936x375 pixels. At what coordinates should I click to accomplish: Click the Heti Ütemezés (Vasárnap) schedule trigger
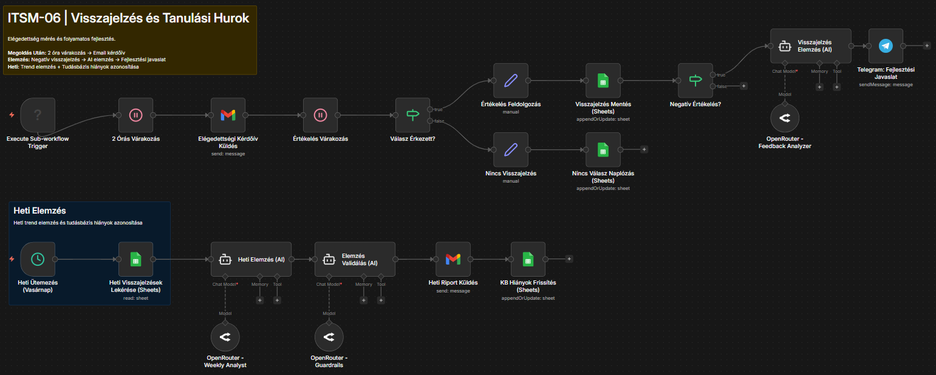pos(38,259)
